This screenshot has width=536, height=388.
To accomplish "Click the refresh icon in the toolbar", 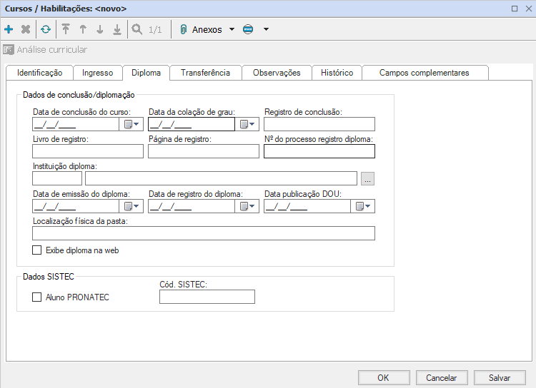I will click(46, 30).
